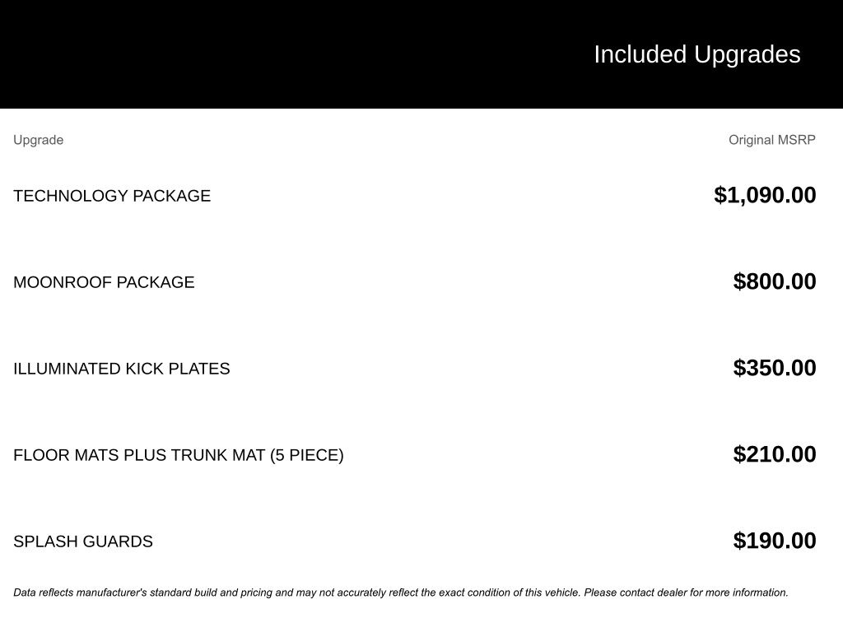
Task: Click the Original MSRP column header
Action: click(771, 140)
